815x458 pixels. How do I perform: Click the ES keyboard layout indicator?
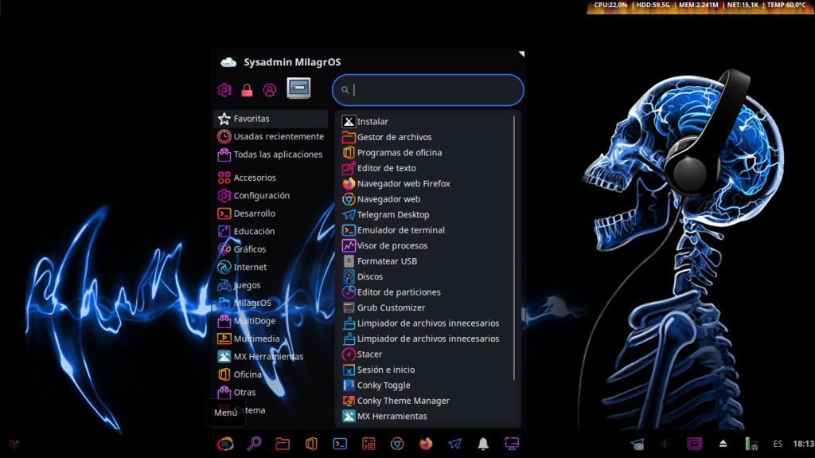pos(778,444)
